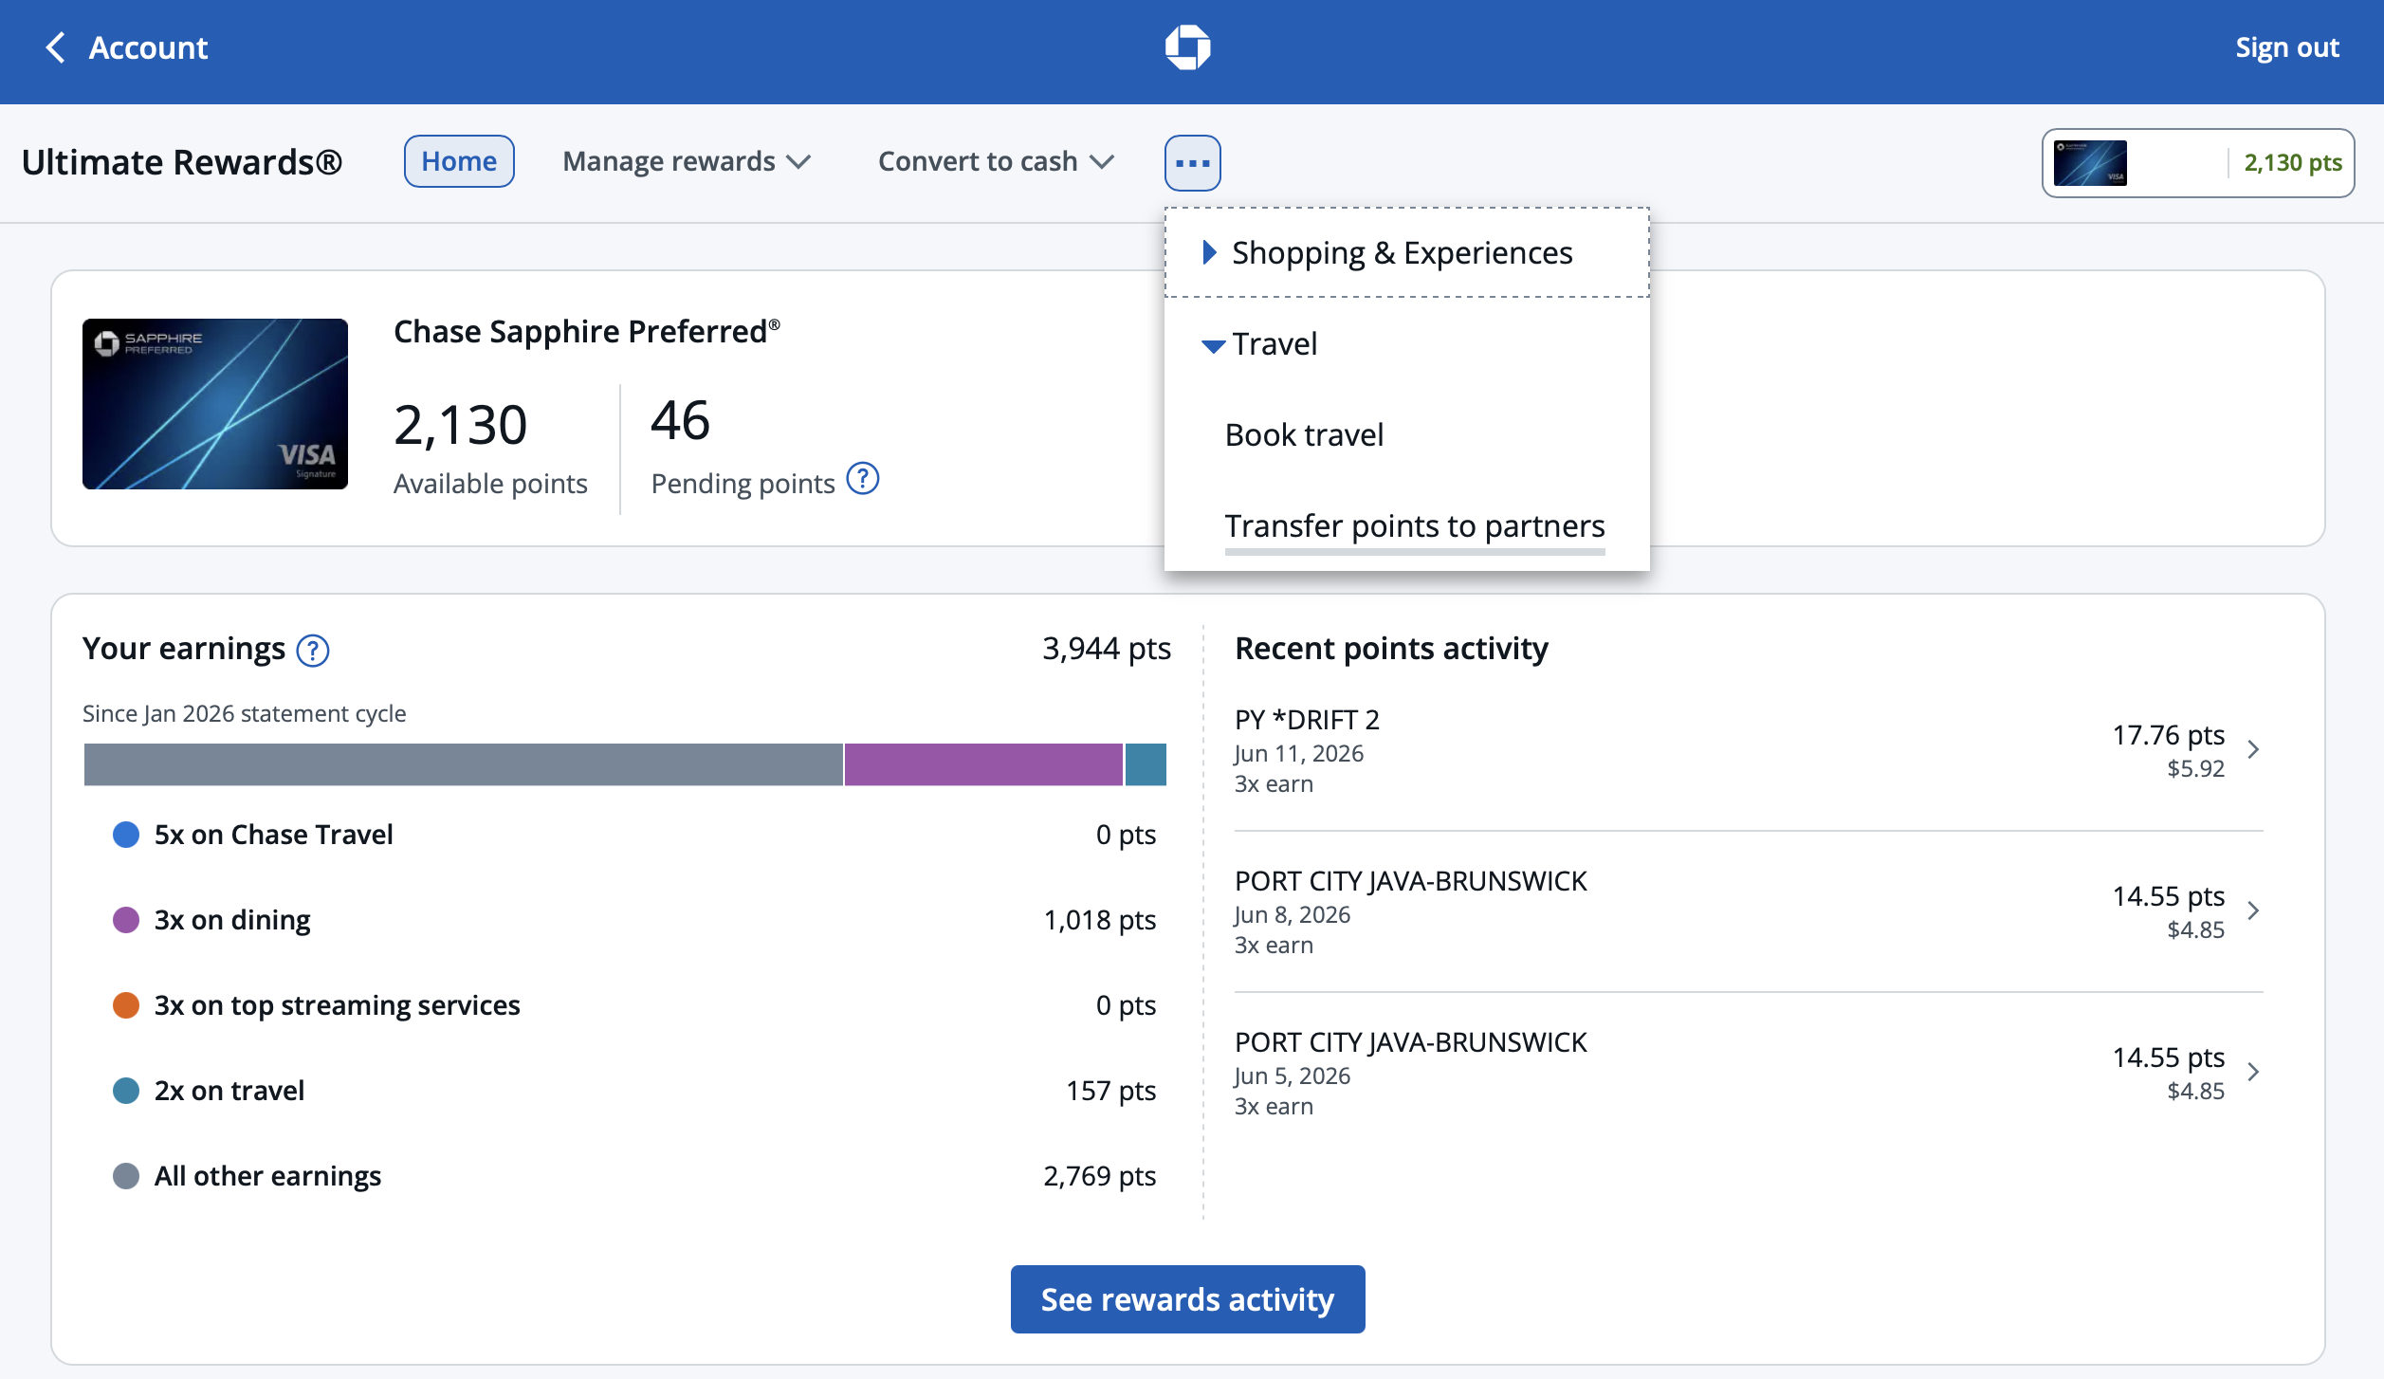
Task: Open card selector showing 2,130 pts
Action: point(2197,163)
